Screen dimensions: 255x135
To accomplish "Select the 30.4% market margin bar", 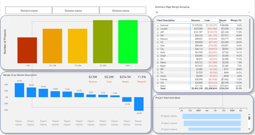I will (x=31, y=92).
